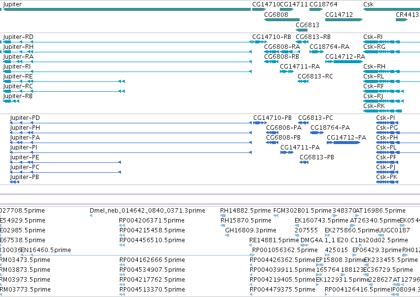Select CG6808-RB transcript label

[281, 57]
